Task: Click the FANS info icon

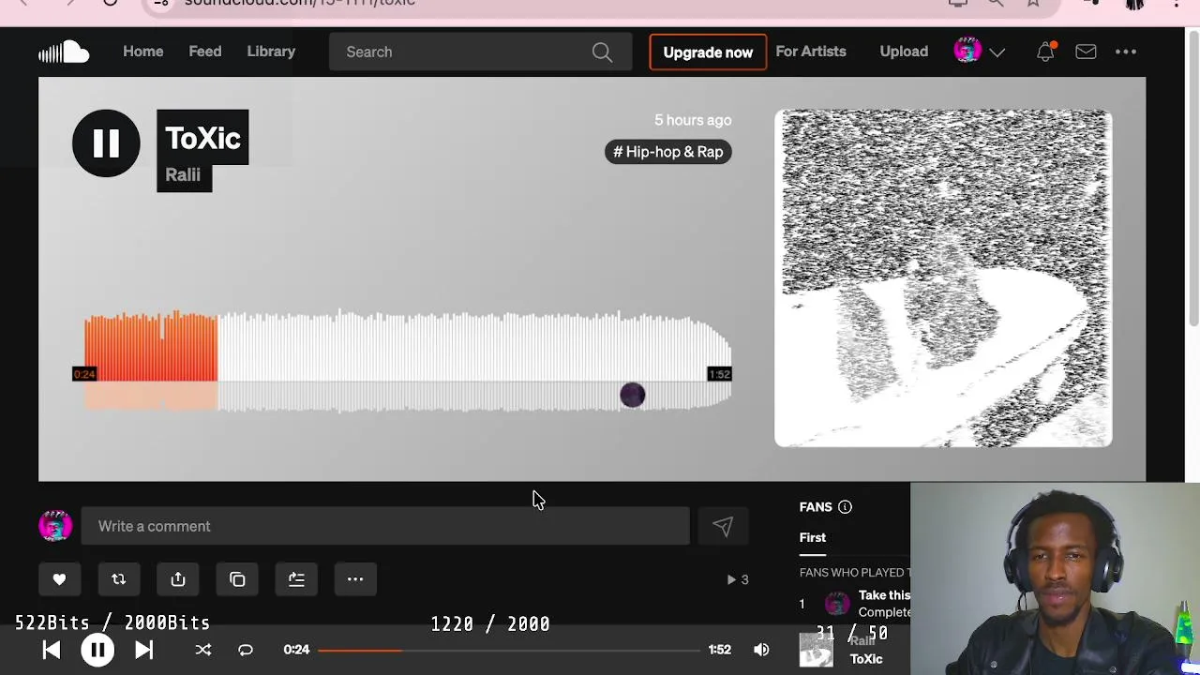Action: point(845,507)
